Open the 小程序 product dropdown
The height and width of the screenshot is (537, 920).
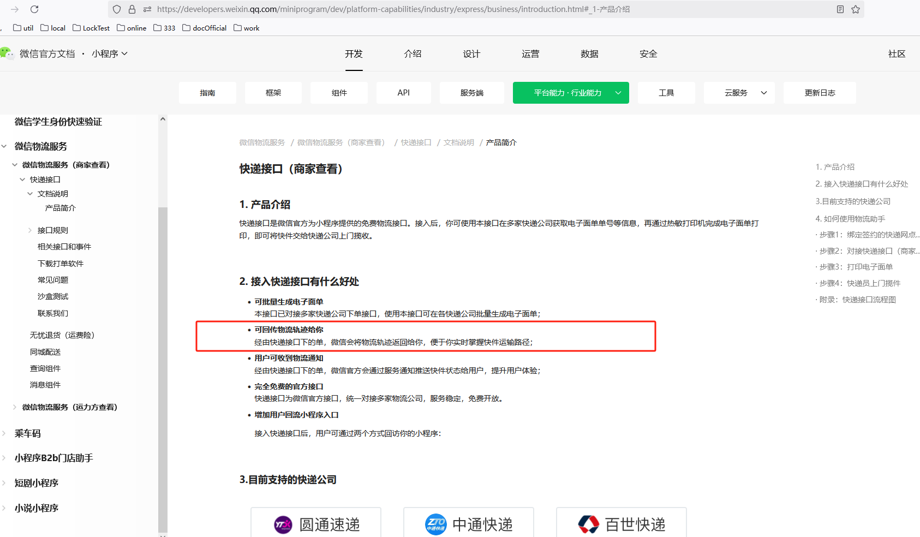click(x=110, y=53)
